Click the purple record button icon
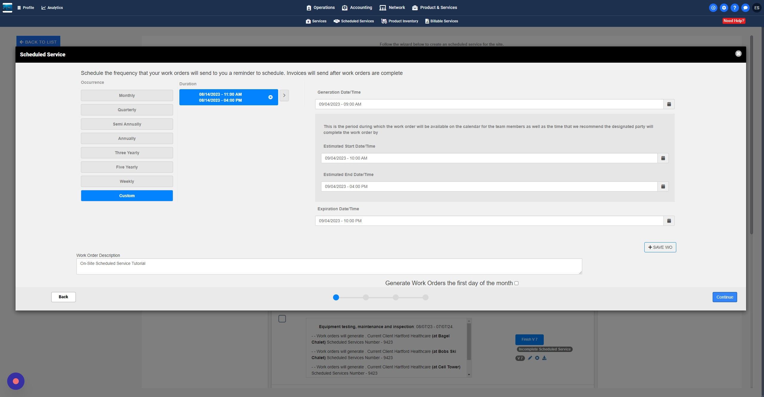The height and width of the screenshot is (397, 764). pyautogui.click(x=16, y=381)
